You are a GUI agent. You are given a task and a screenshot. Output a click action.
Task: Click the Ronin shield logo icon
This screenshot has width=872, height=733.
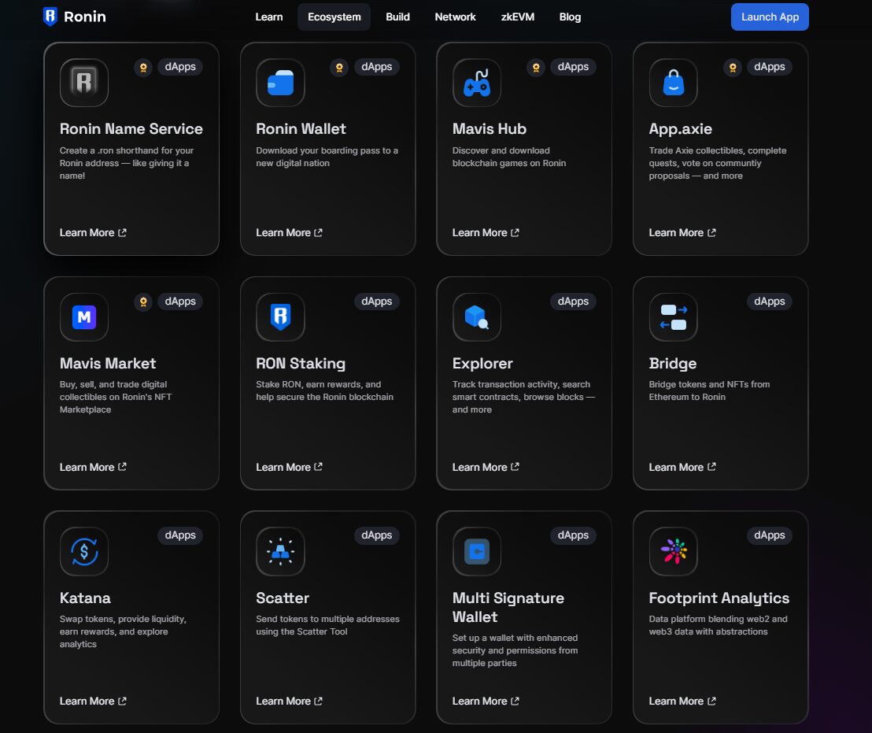pyautogui.click(x=50, y=17)
